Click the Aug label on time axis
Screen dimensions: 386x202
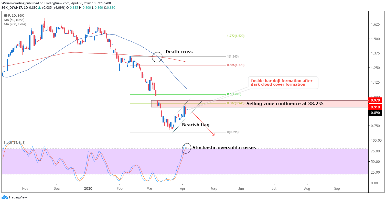(x=307, y=189)
